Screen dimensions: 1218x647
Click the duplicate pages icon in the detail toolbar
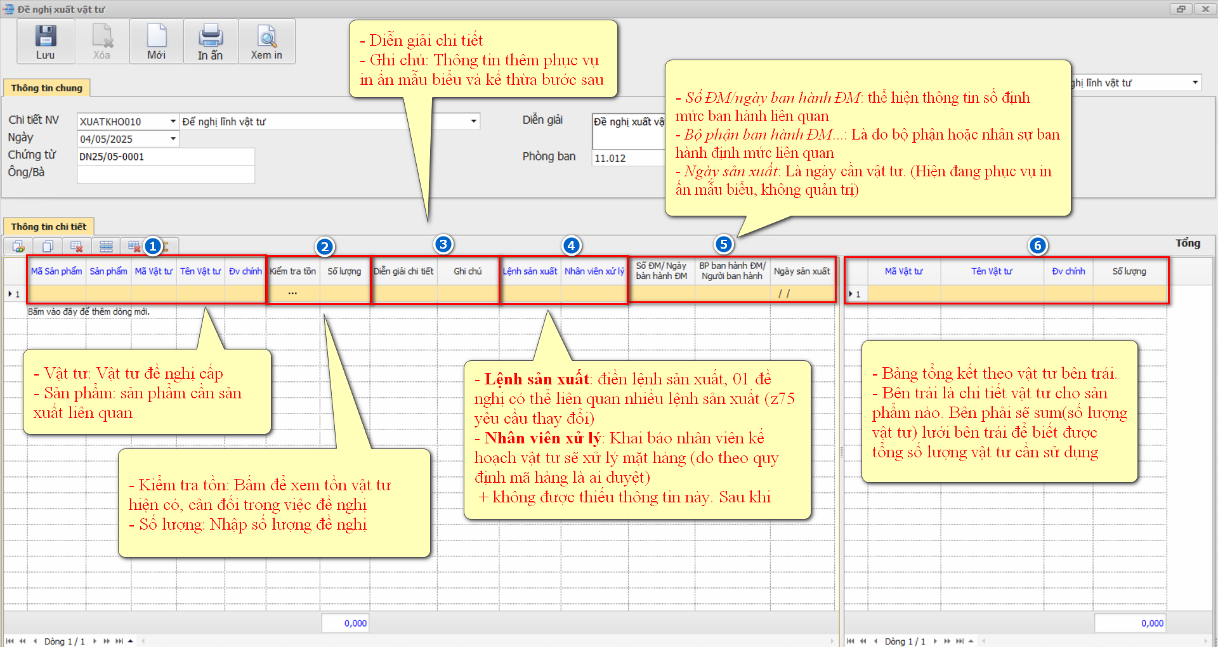click(x=48, y=246)
